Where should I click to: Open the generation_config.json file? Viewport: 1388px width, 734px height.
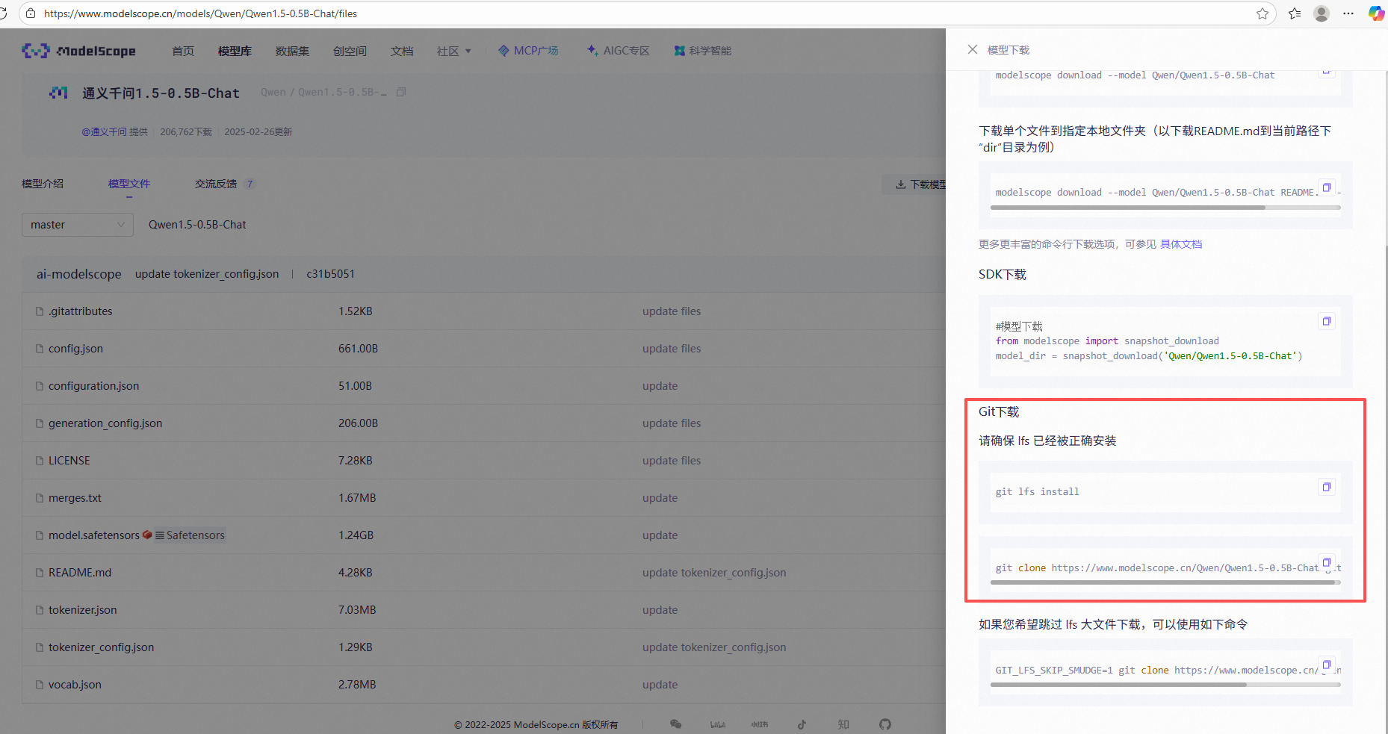[x=105, y=423]
